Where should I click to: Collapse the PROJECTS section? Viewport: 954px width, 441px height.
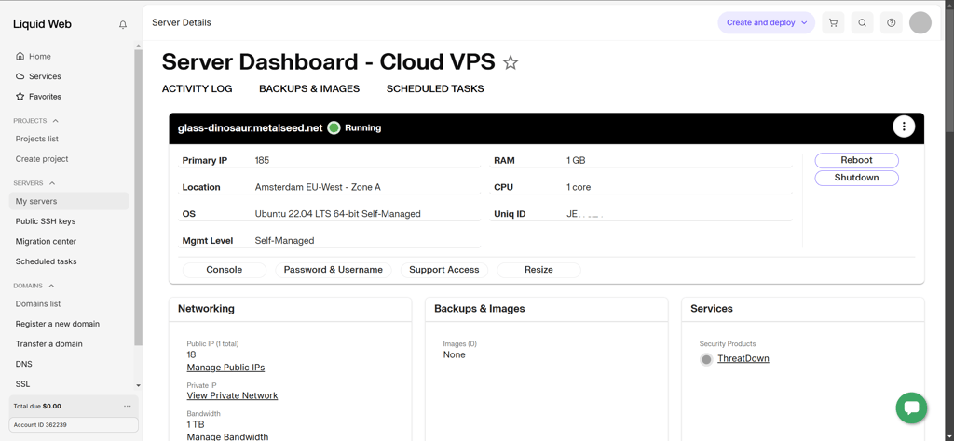point(36,121)
